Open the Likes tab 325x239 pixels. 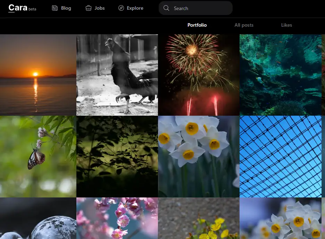click(x=286, y=25)
